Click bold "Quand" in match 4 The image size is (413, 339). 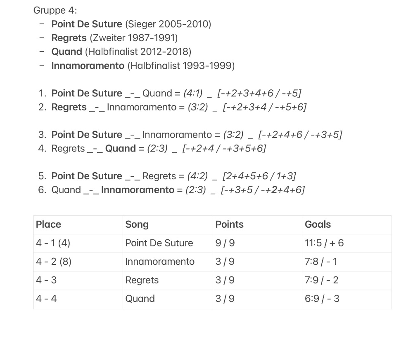120,148
